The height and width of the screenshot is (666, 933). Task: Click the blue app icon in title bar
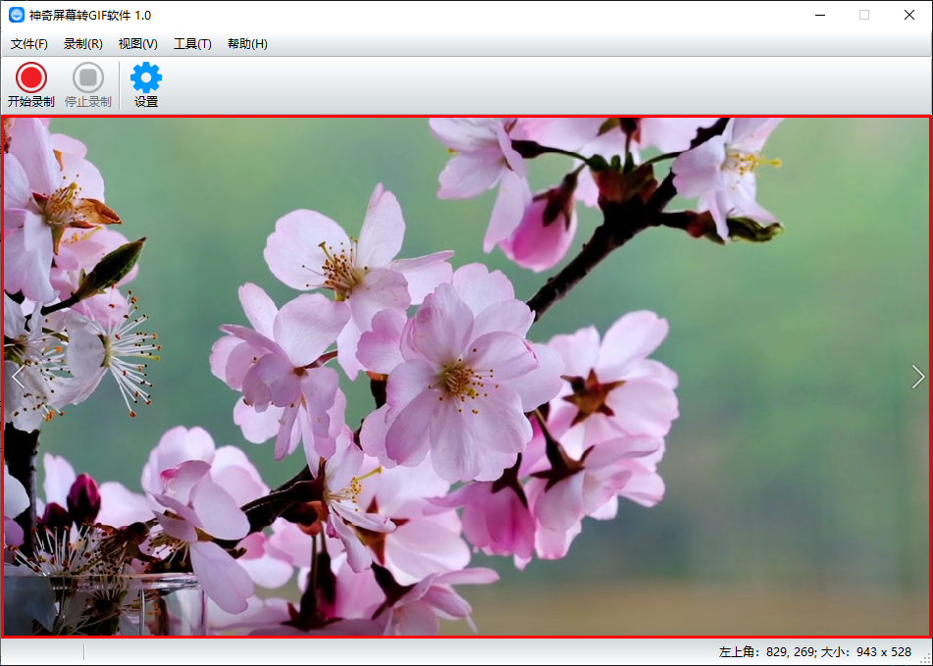point(17,15)
